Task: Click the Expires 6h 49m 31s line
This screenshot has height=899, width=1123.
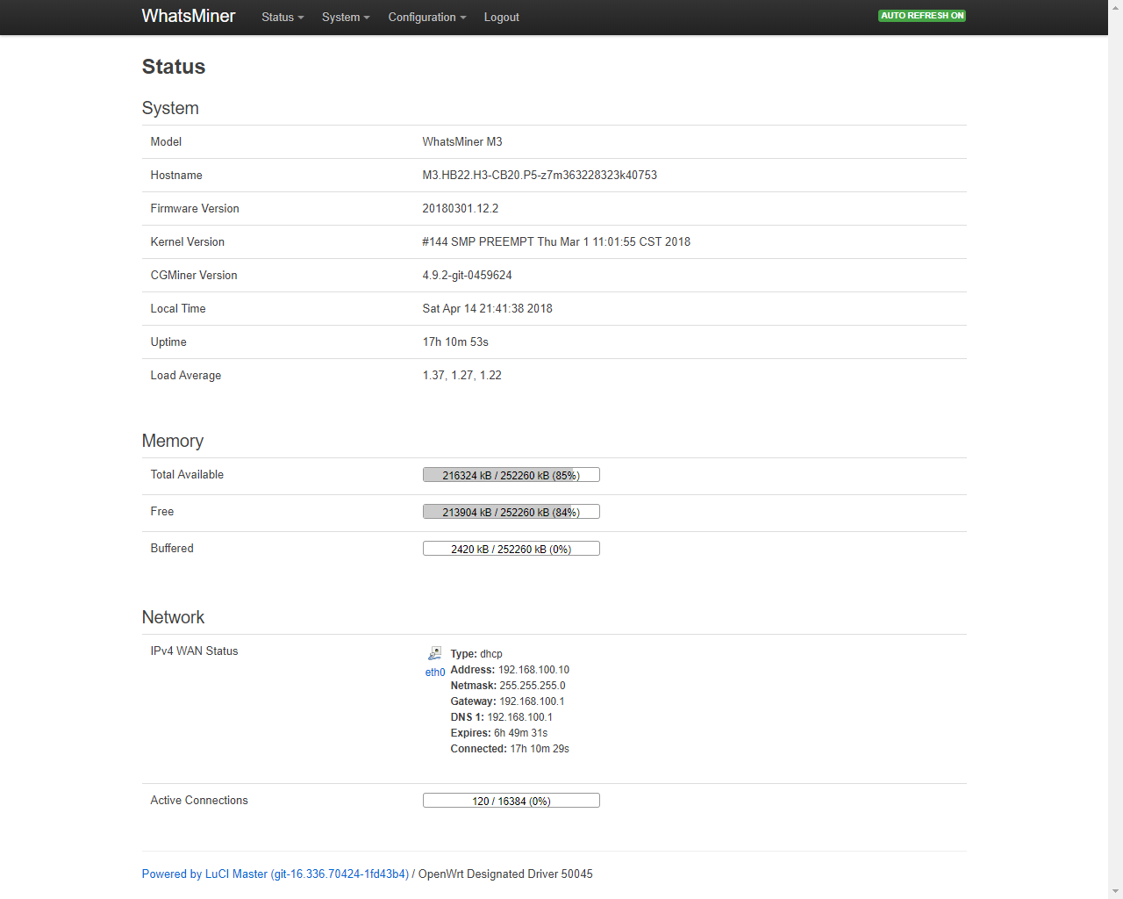Action: point(499,733)
